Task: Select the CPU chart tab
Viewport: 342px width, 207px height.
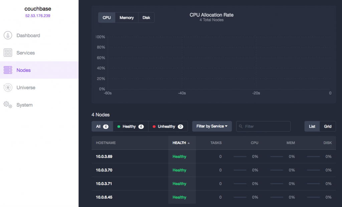Action: 107,18
